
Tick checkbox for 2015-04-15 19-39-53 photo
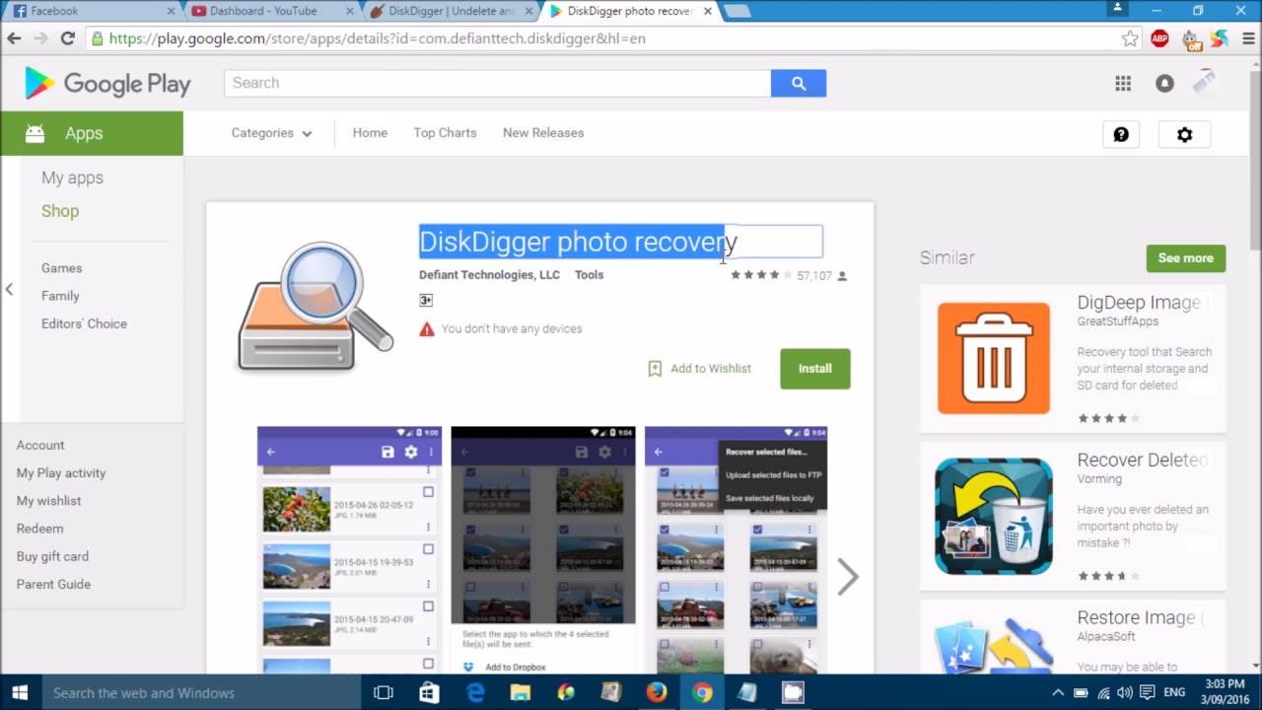coord(428,549)
